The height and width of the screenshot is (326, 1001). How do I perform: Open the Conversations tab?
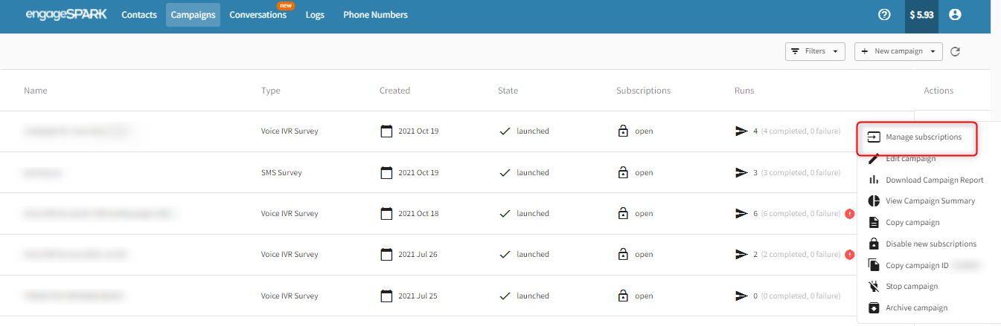pos(258,15)
